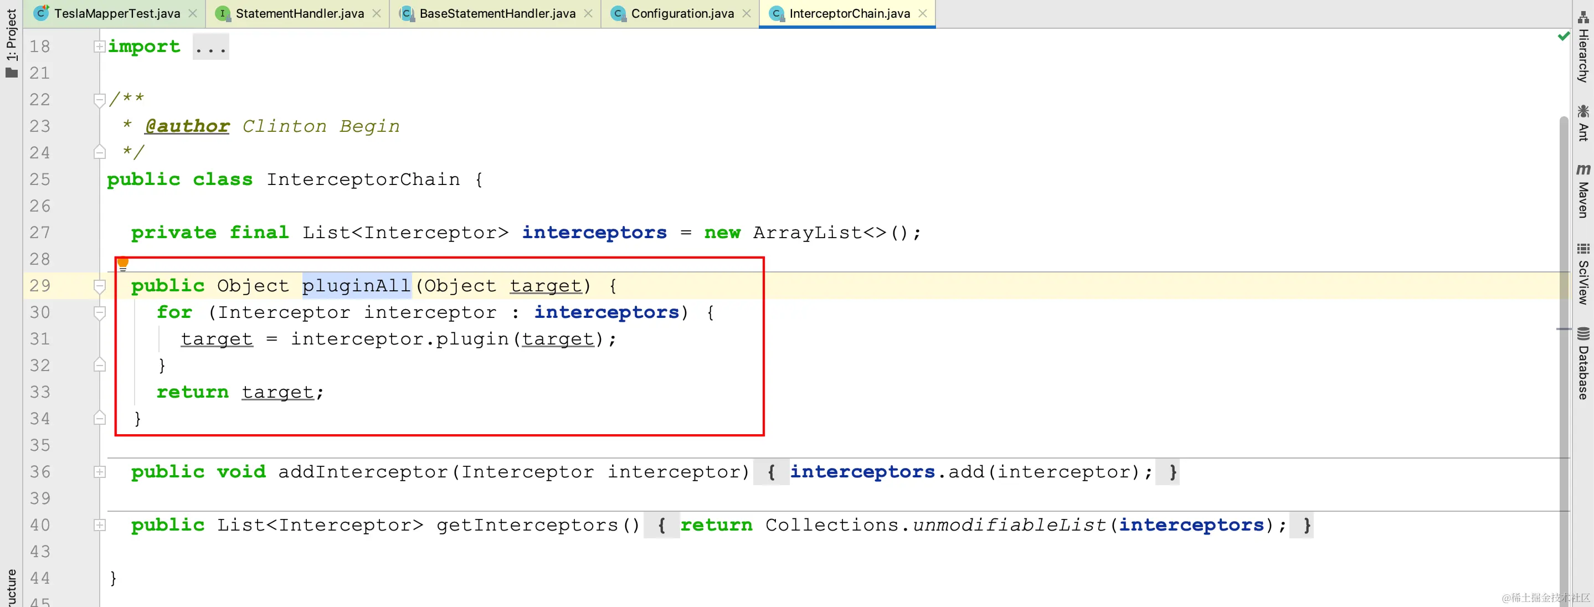Click the folded import ellipsis placeholder
The image size is (1594, 607).
click(x=210, y=47)
